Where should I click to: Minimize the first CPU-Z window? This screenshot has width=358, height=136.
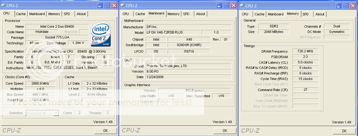pos(100,5)
